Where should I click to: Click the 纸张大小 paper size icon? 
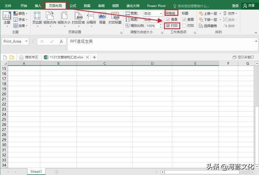(x=64, y=16)
